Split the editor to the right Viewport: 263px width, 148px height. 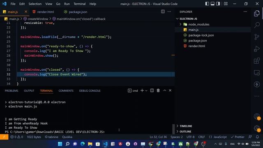click(163, 12)
